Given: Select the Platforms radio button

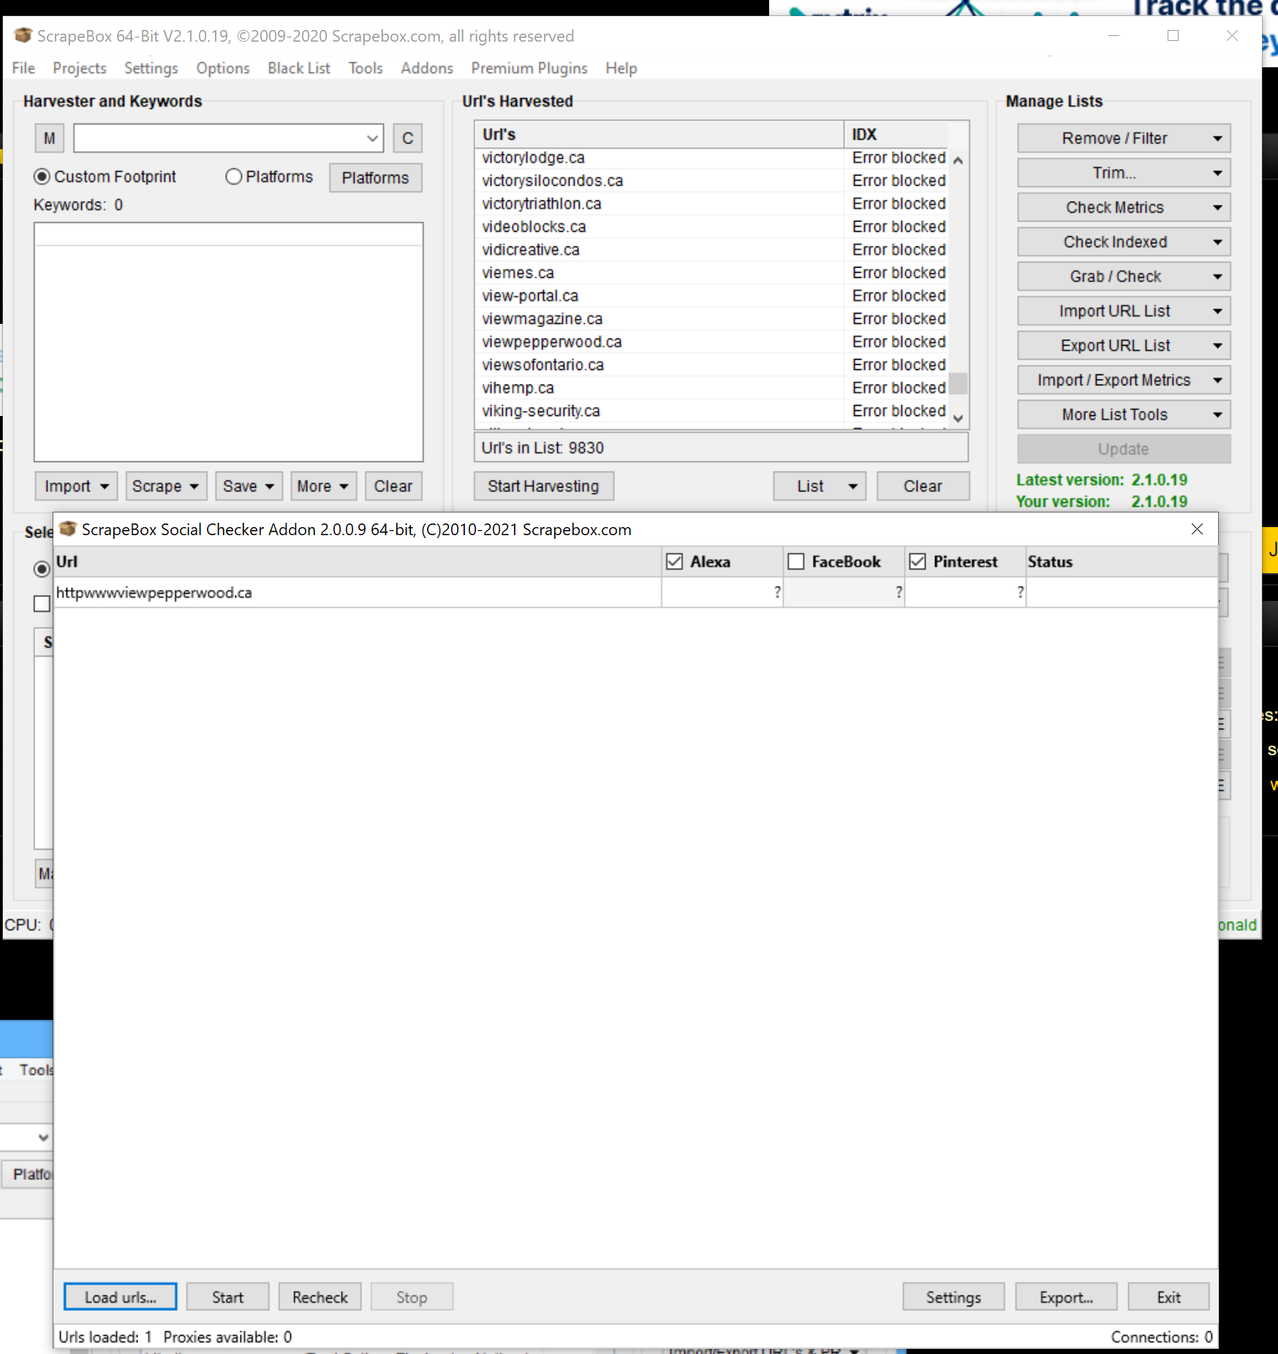Looking at the screenshot, I should click(233, 177).
